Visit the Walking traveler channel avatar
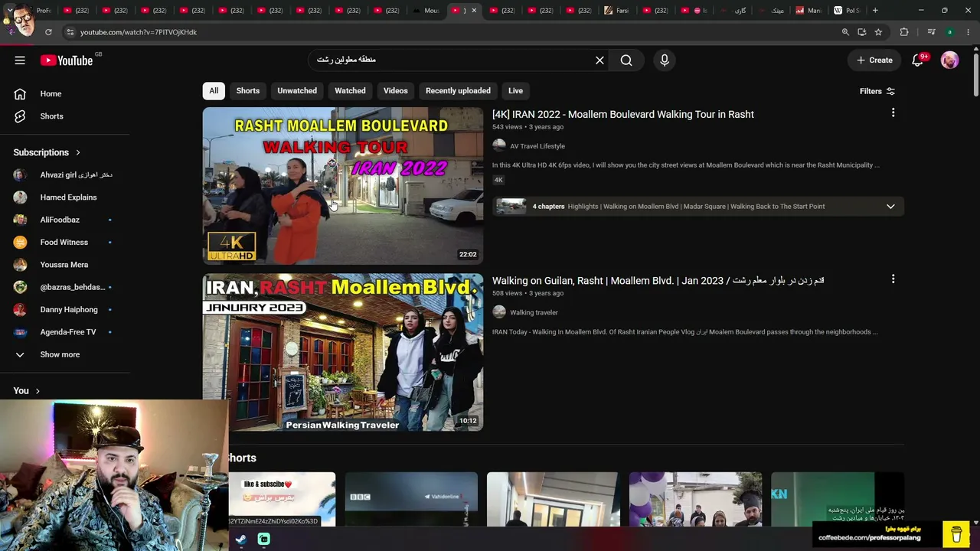The image size is (980, 551). (x=499, y=312)
